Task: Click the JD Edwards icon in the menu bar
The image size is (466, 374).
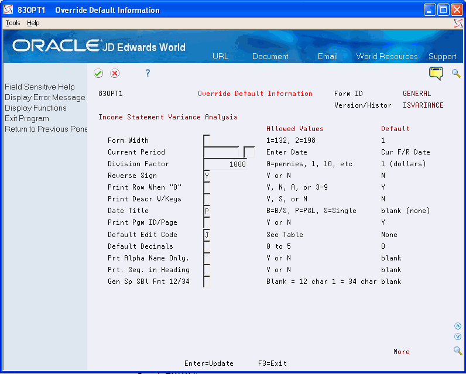Action: [458, 23]
